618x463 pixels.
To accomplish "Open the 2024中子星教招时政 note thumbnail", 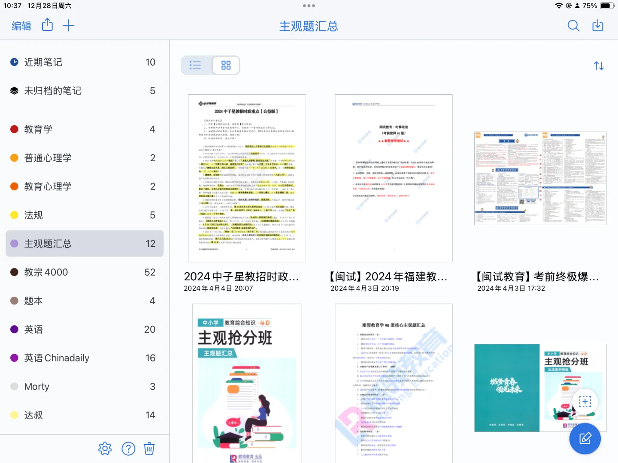I will coord(247,178).
